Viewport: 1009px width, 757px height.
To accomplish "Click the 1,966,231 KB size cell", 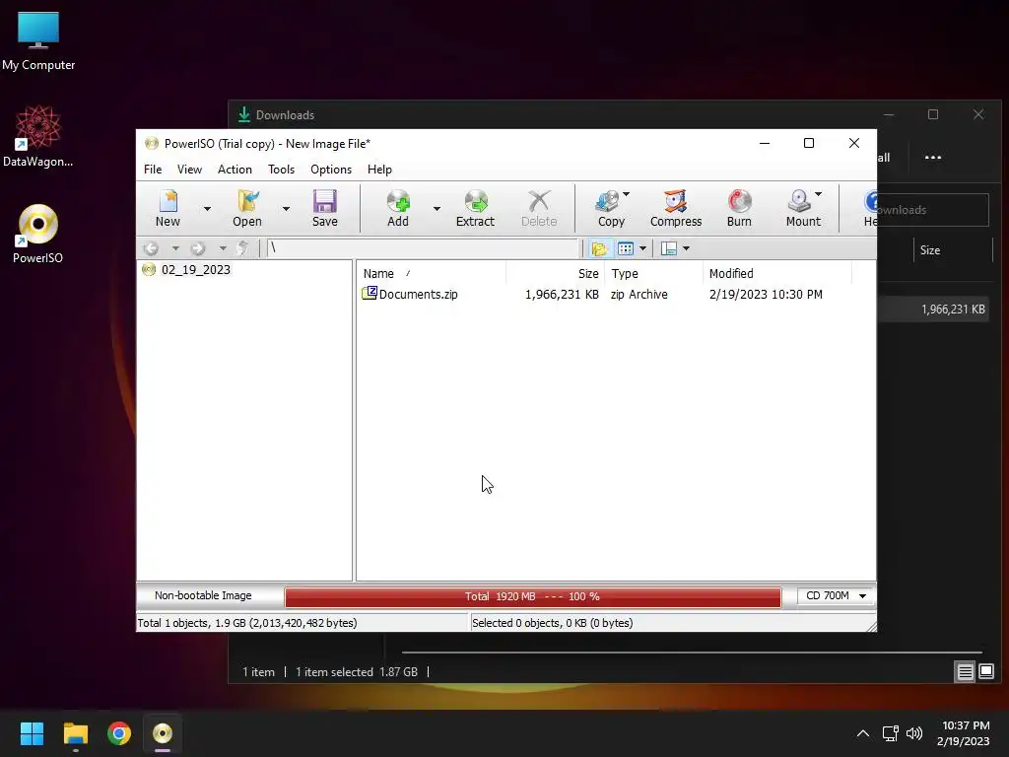I will (562, 294).
